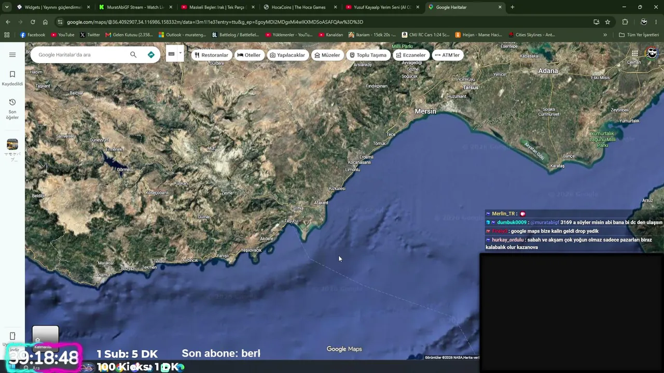Open a new browser tab

point(513,7)
